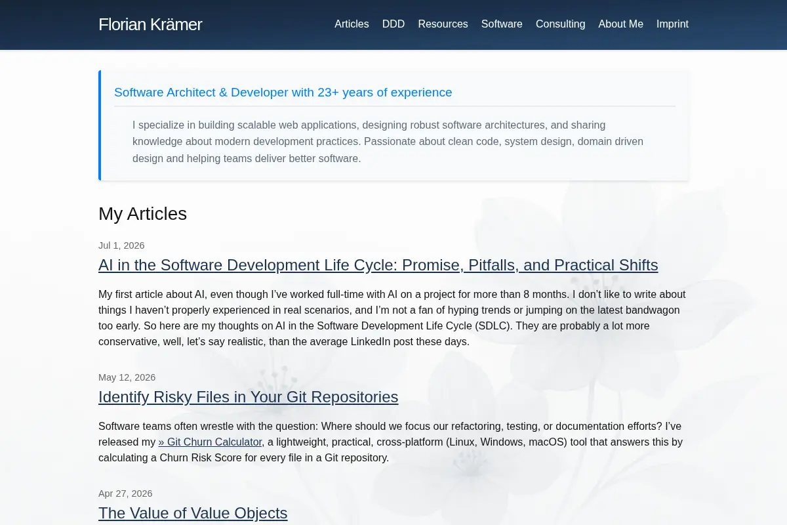Click the Imprint navigation link

pos(672,24)
